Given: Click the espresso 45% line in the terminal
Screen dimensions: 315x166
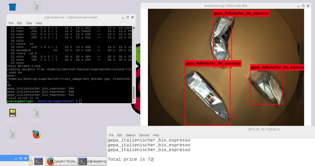Looking at the screenshot, I should pos(40,95).
